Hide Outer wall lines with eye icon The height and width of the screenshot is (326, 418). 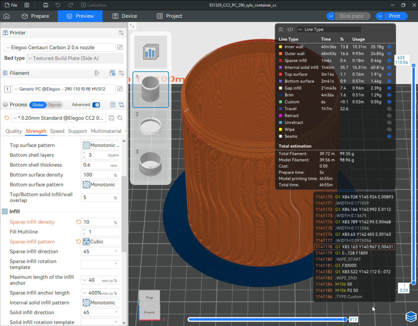pos(389,53)
